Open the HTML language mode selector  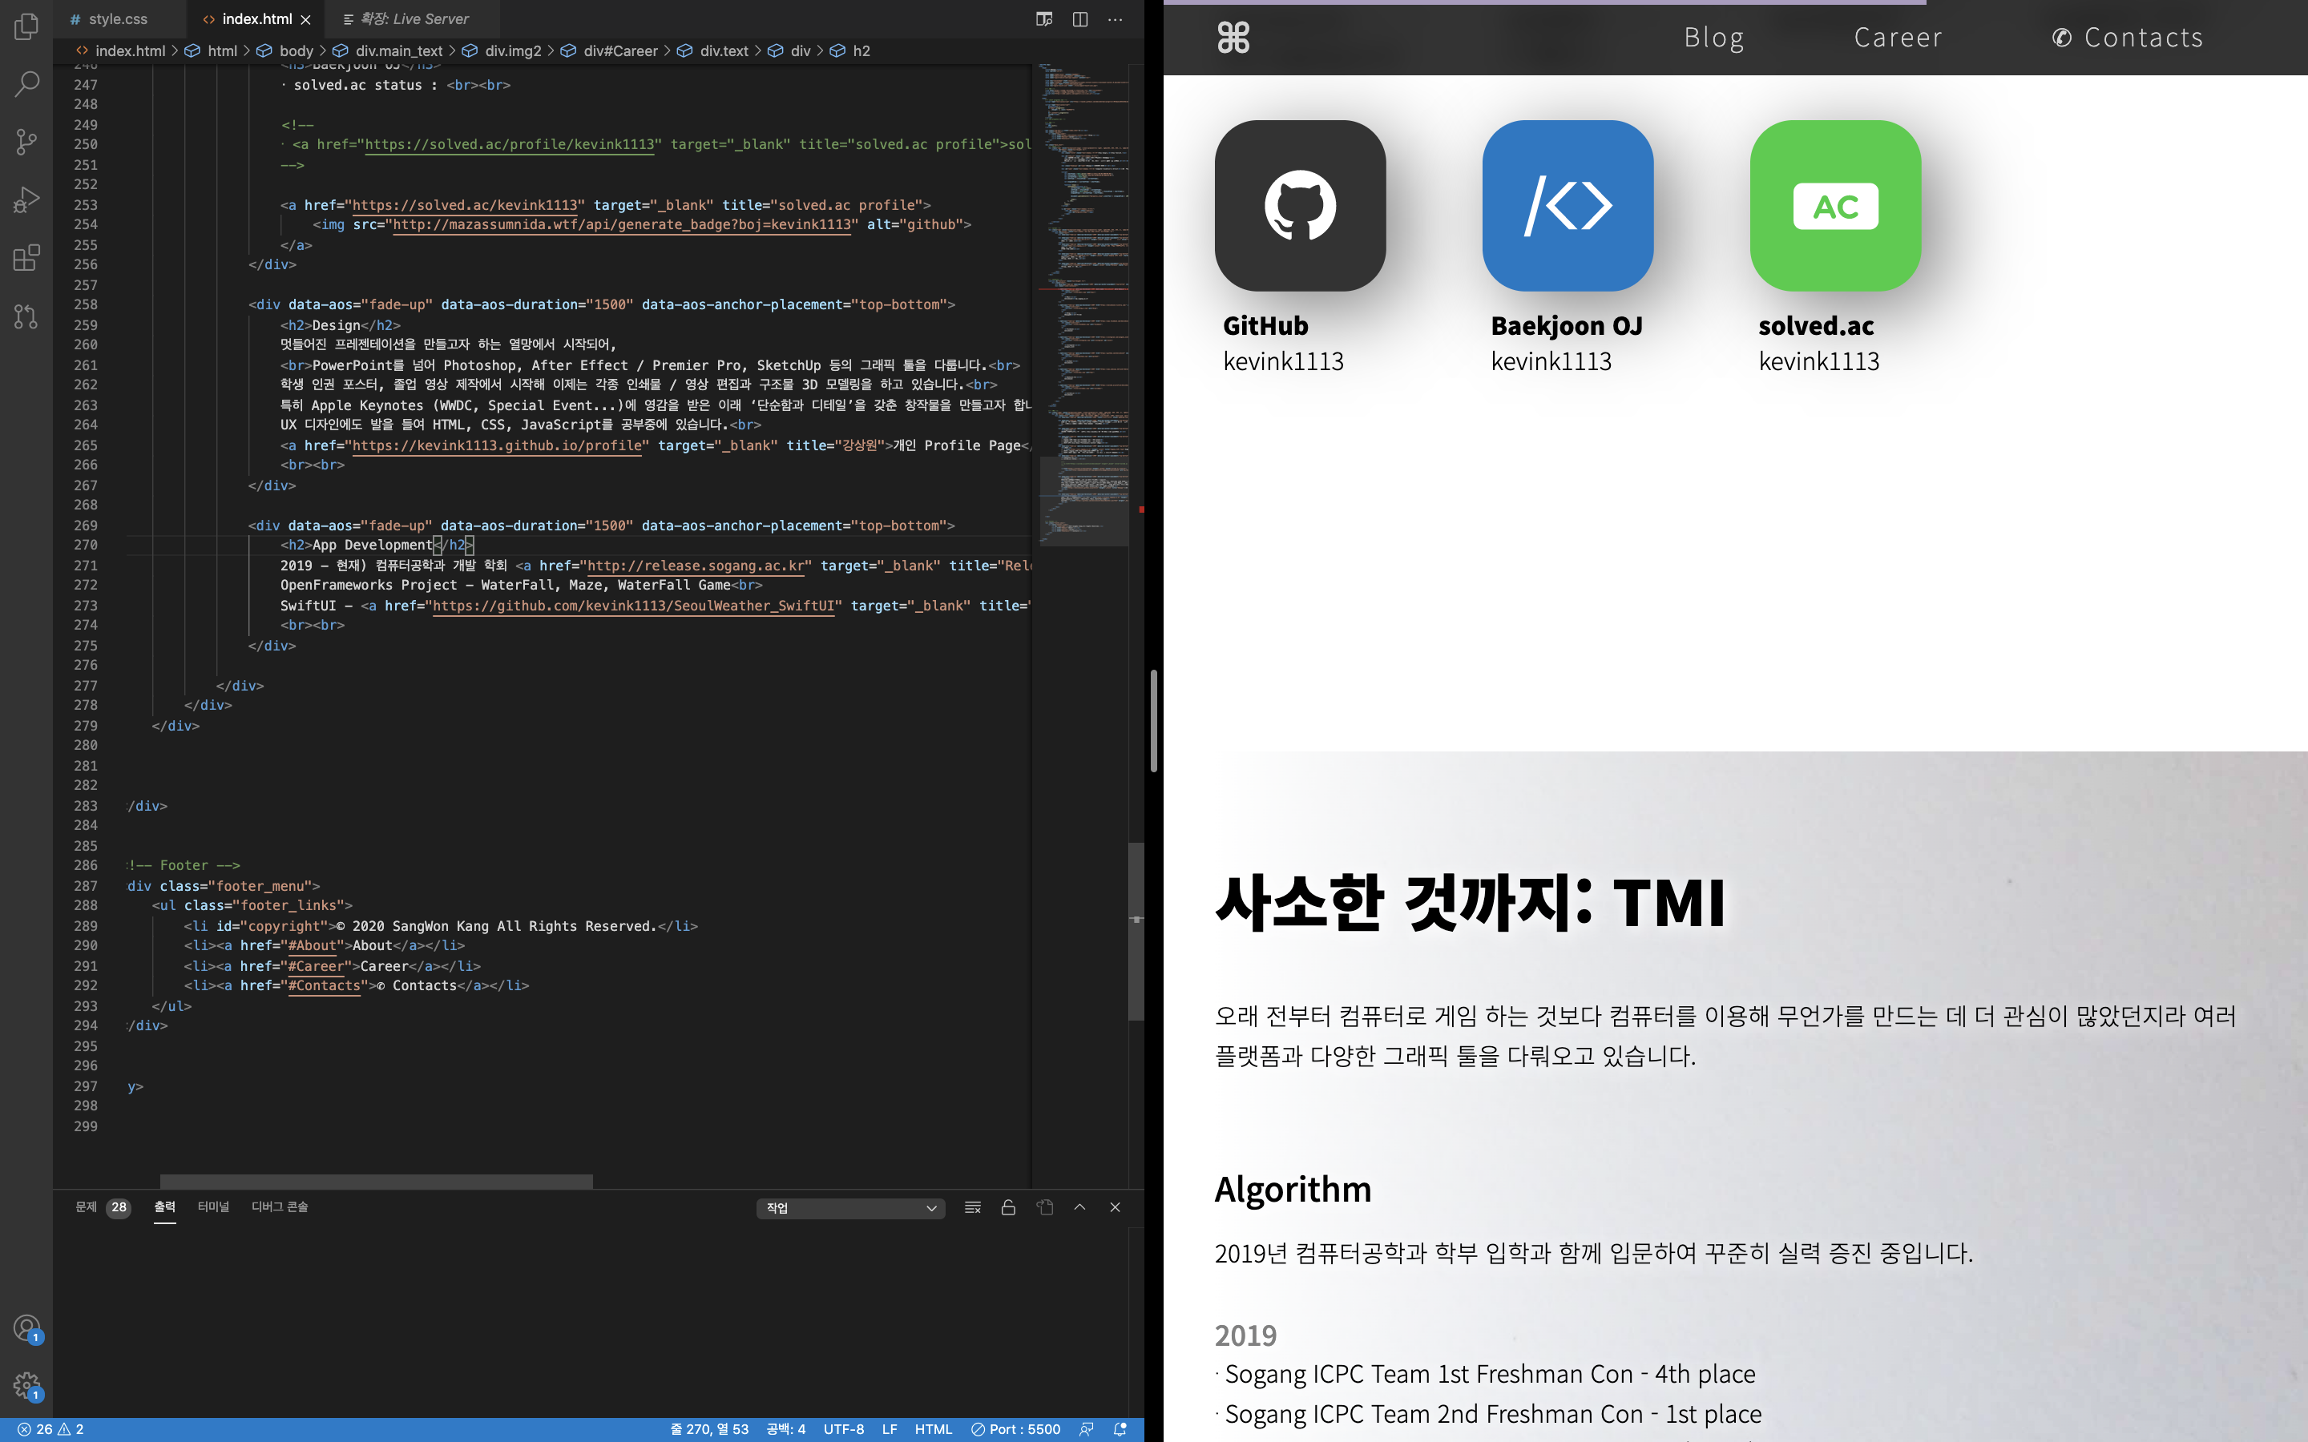933,1428
